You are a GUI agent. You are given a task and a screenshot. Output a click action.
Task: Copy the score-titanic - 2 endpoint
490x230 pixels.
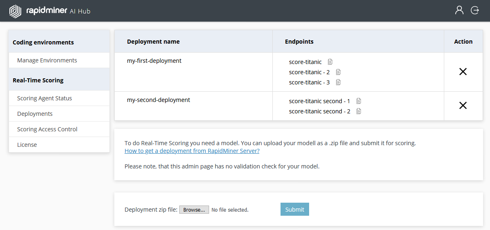click(x=338, y=72)
